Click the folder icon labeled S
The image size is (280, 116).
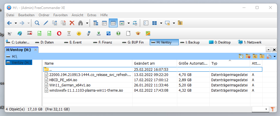point(180,23)
